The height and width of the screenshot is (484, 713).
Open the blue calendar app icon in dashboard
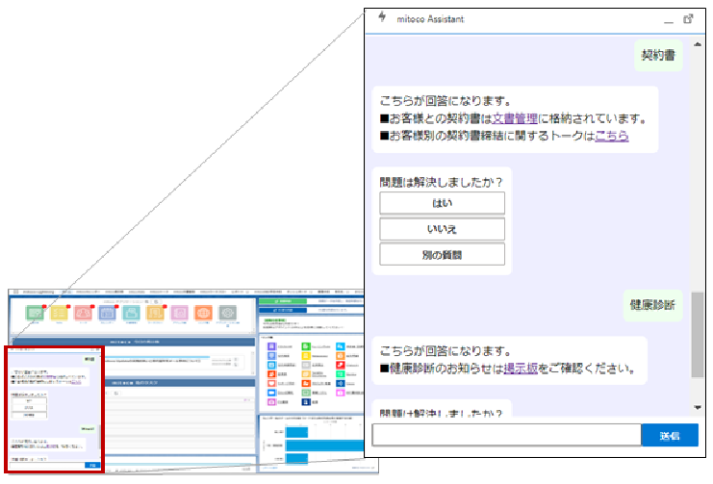coord(107,313)
